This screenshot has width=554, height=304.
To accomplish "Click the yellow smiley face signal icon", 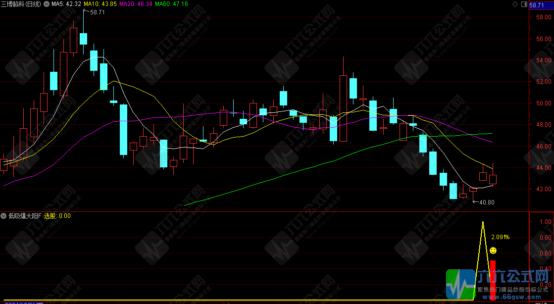I will click(x=493, y=251).
